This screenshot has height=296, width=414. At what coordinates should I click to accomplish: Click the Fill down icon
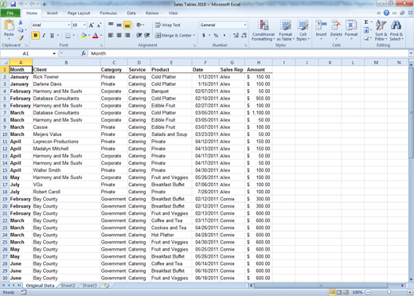pos(366,30)
